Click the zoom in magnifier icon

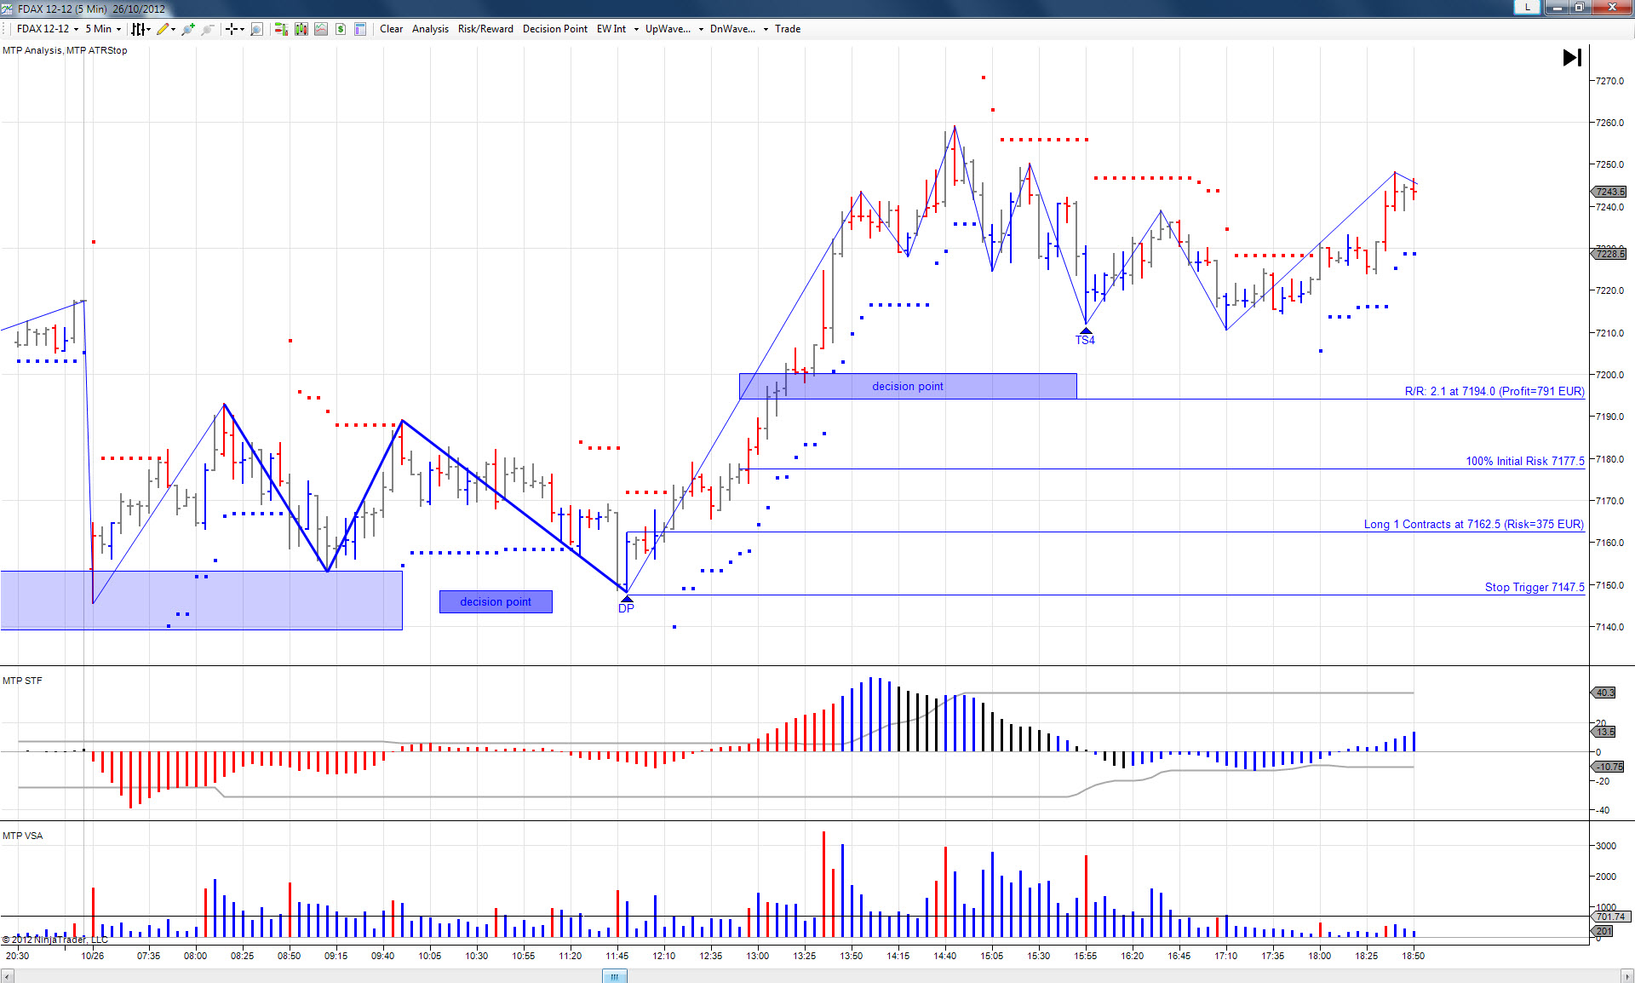coord(188,29)
